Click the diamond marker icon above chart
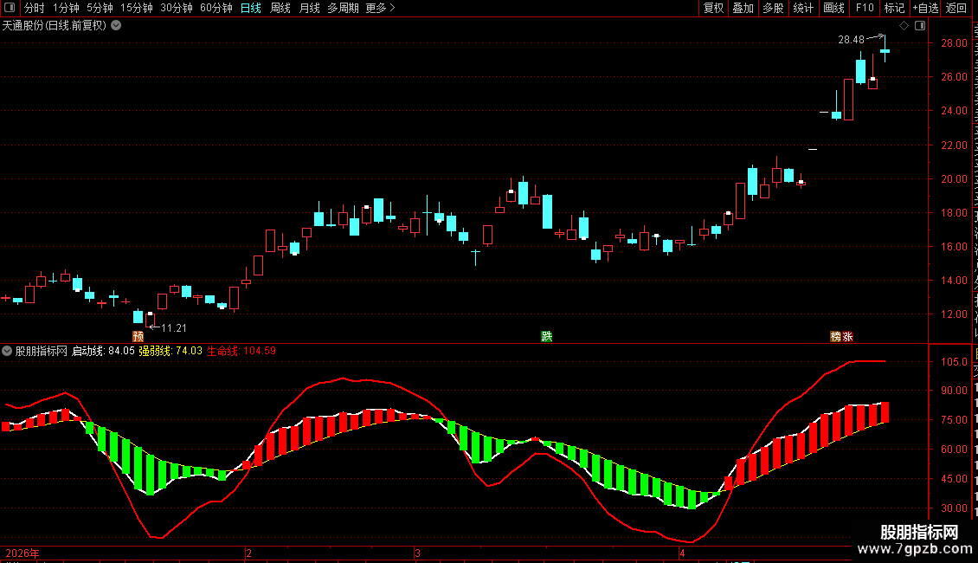Screen dimensions: 978x563 coord(904,26)
